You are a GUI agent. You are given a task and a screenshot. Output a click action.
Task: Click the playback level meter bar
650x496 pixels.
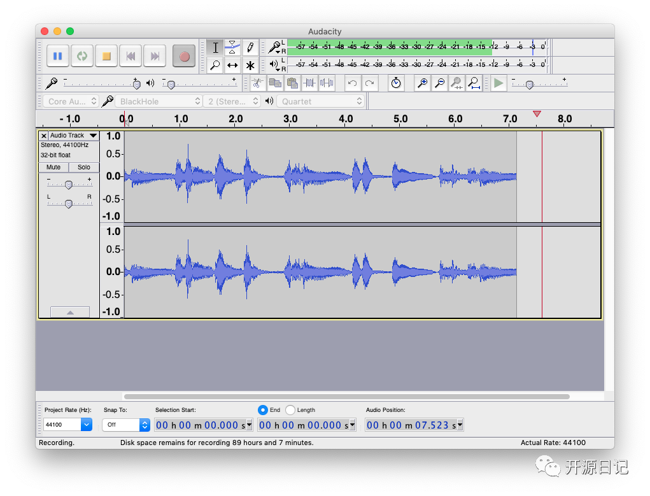pos(416,64)
